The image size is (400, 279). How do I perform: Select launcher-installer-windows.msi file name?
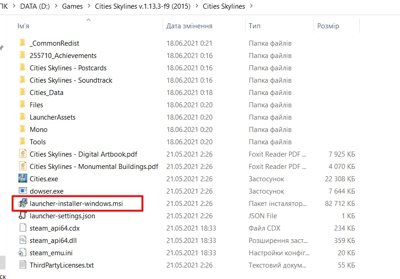click(76, 204)
